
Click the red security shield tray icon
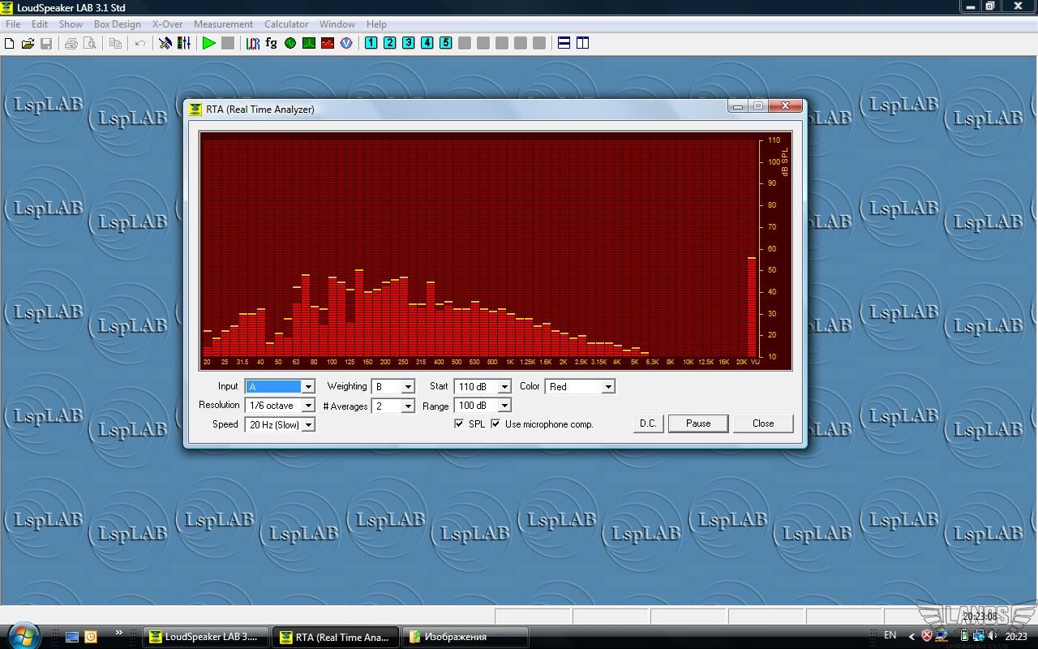[926, 636]
